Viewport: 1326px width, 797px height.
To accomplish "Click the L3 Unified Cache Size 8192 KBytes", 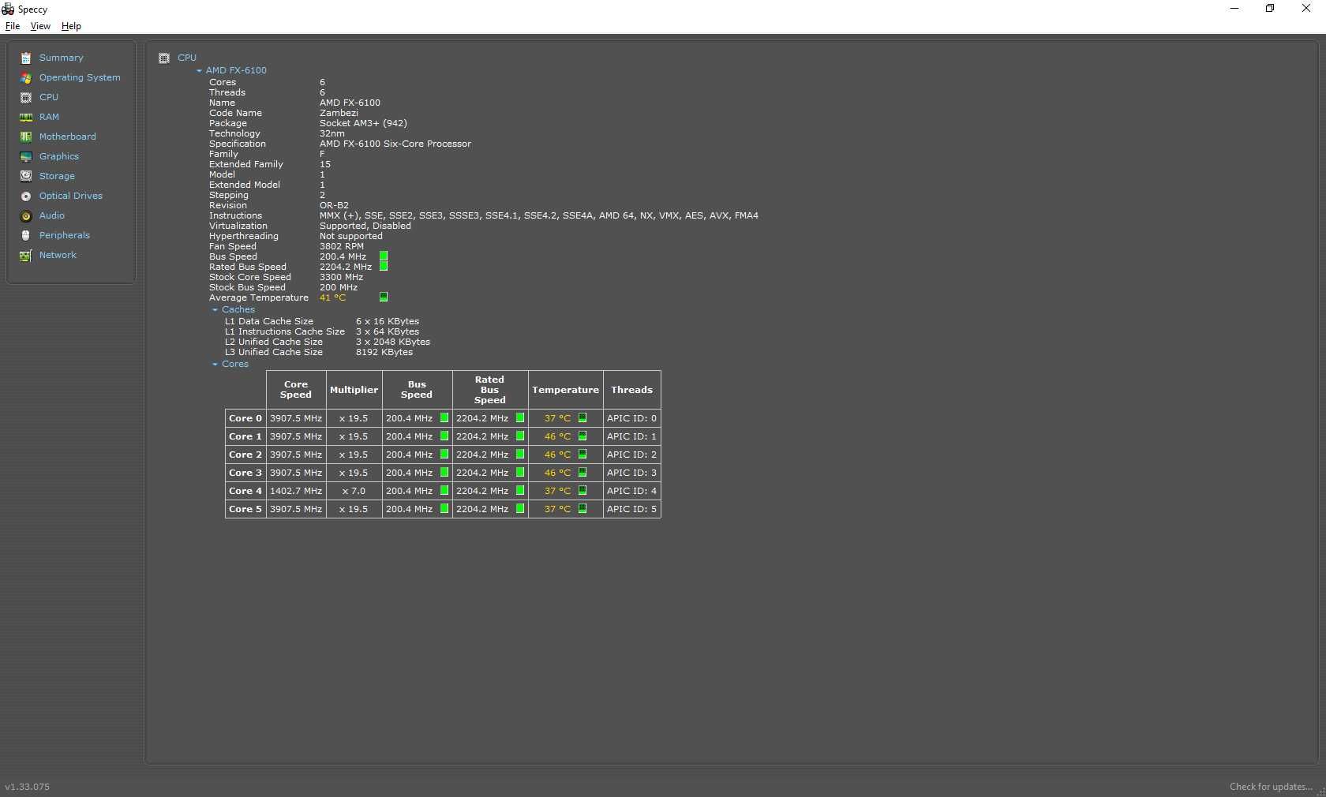I will coord(384,352).
